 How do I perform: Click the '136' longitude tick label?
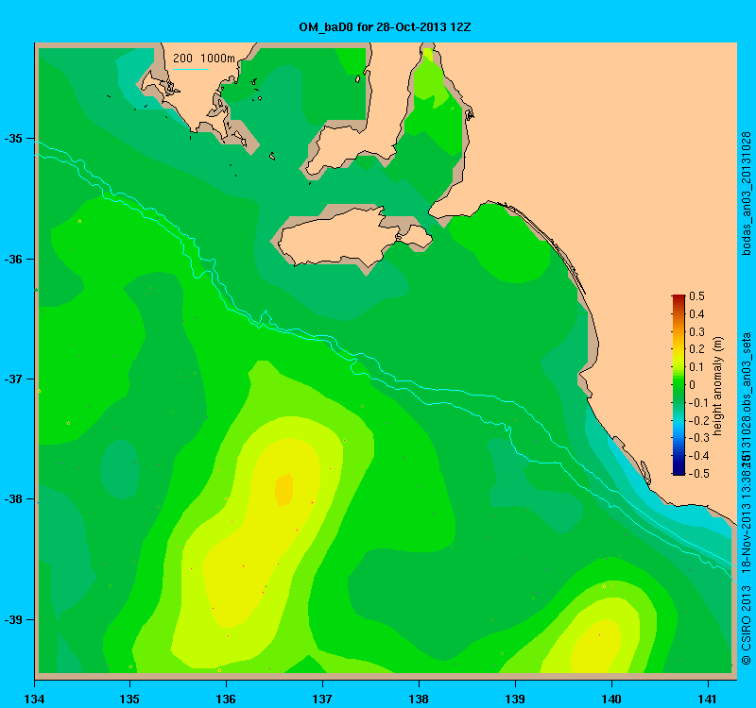click(226, 699)
